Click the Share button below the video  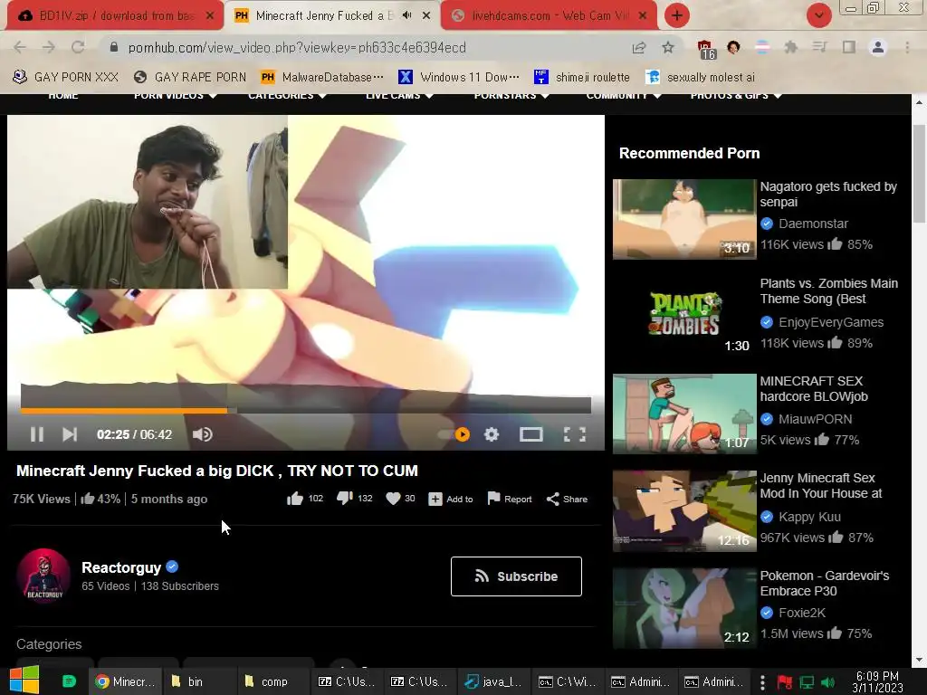[x=567, y=499]
